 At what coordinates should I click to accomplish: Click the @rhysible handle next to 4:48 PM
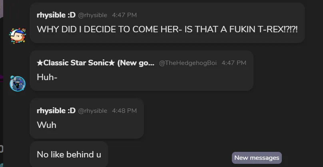tap(92, 111)
